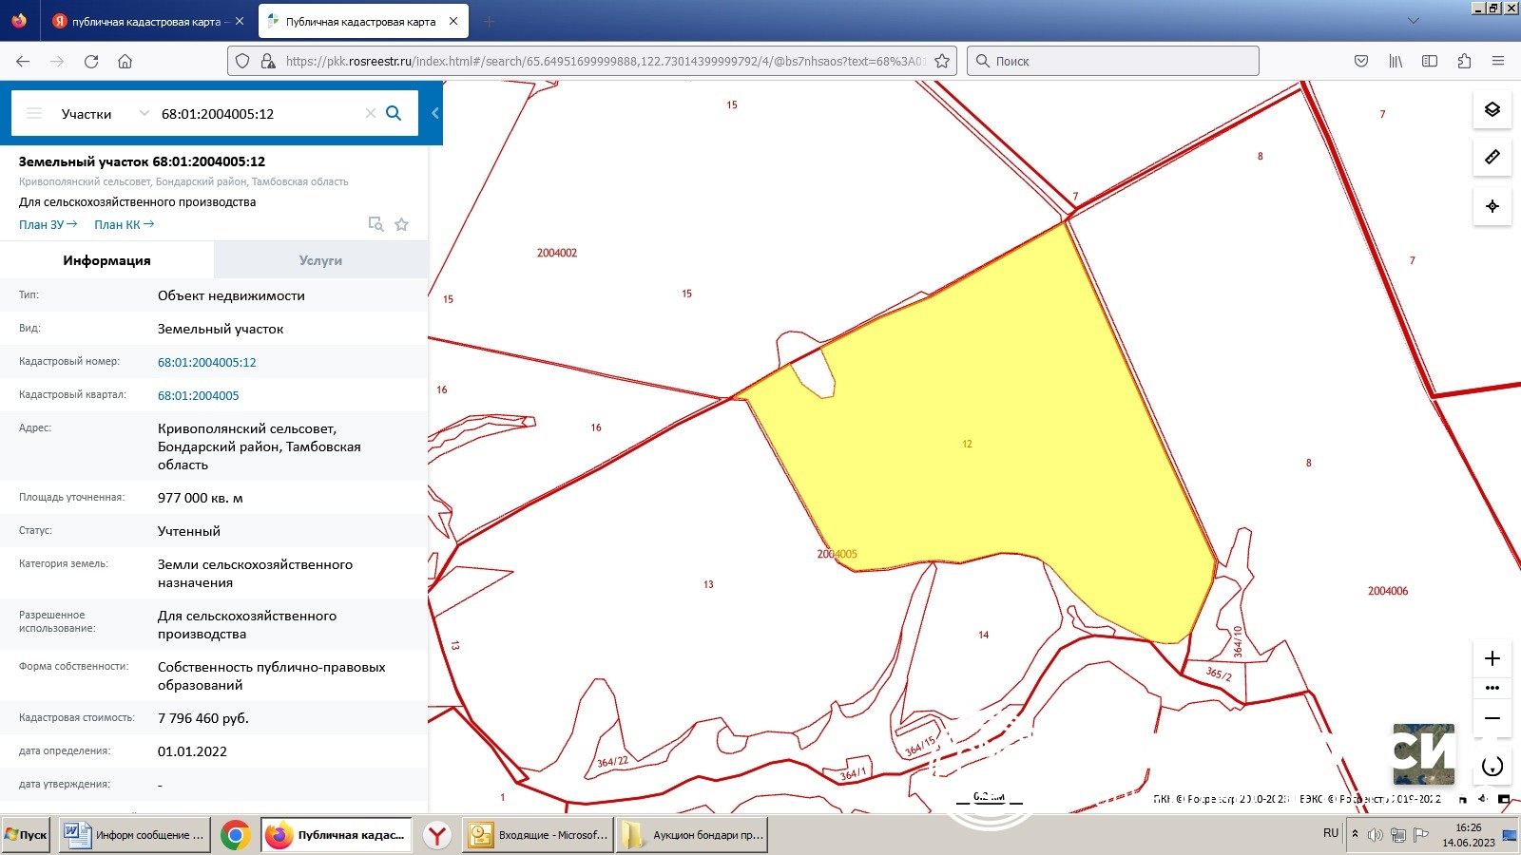The height and width of the screenshot is (855, 1521).
Task: Open Google Chrome from the taskbar
Action: [x=235, y=835]
